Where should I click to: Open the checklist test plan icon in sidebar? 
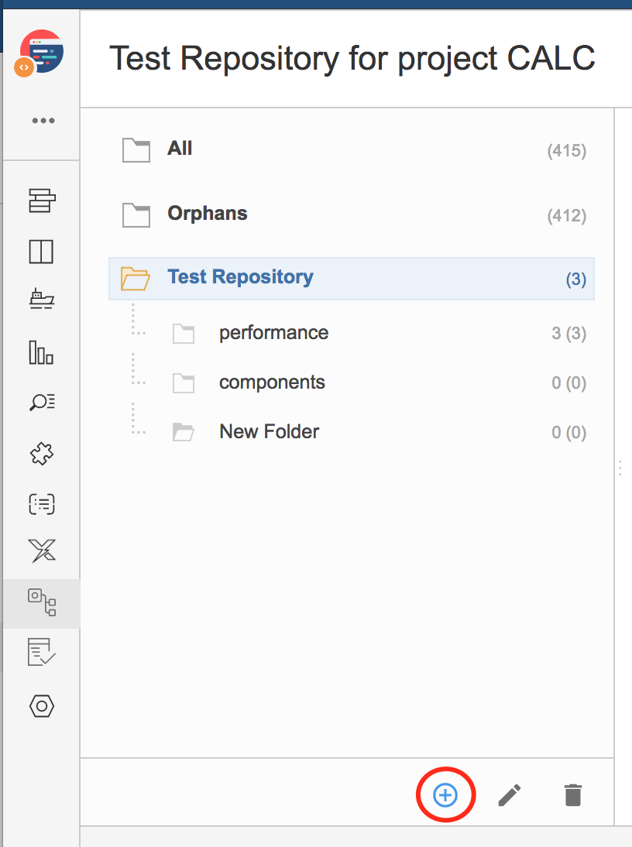42,652
